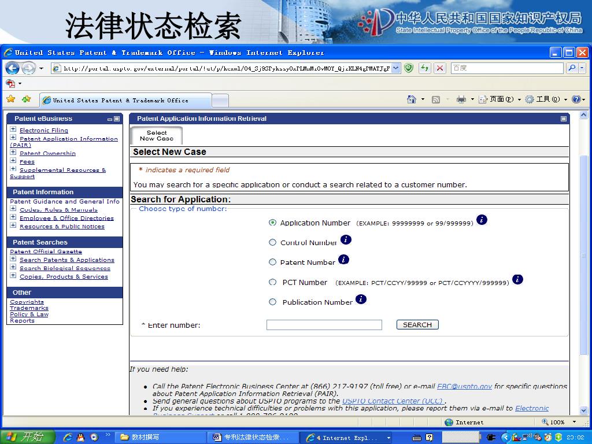The height and width of the screenshot is (444, 592).
Task: Expand Search Patents & Applications node
Action: click(x=13, y=258)
